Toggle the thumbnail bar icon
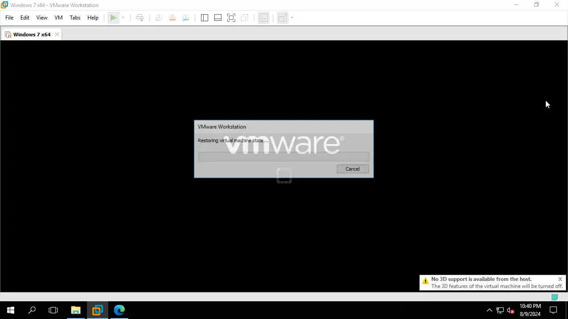The width and height of the screenshot is (568, 319). [x=218, y=18]
